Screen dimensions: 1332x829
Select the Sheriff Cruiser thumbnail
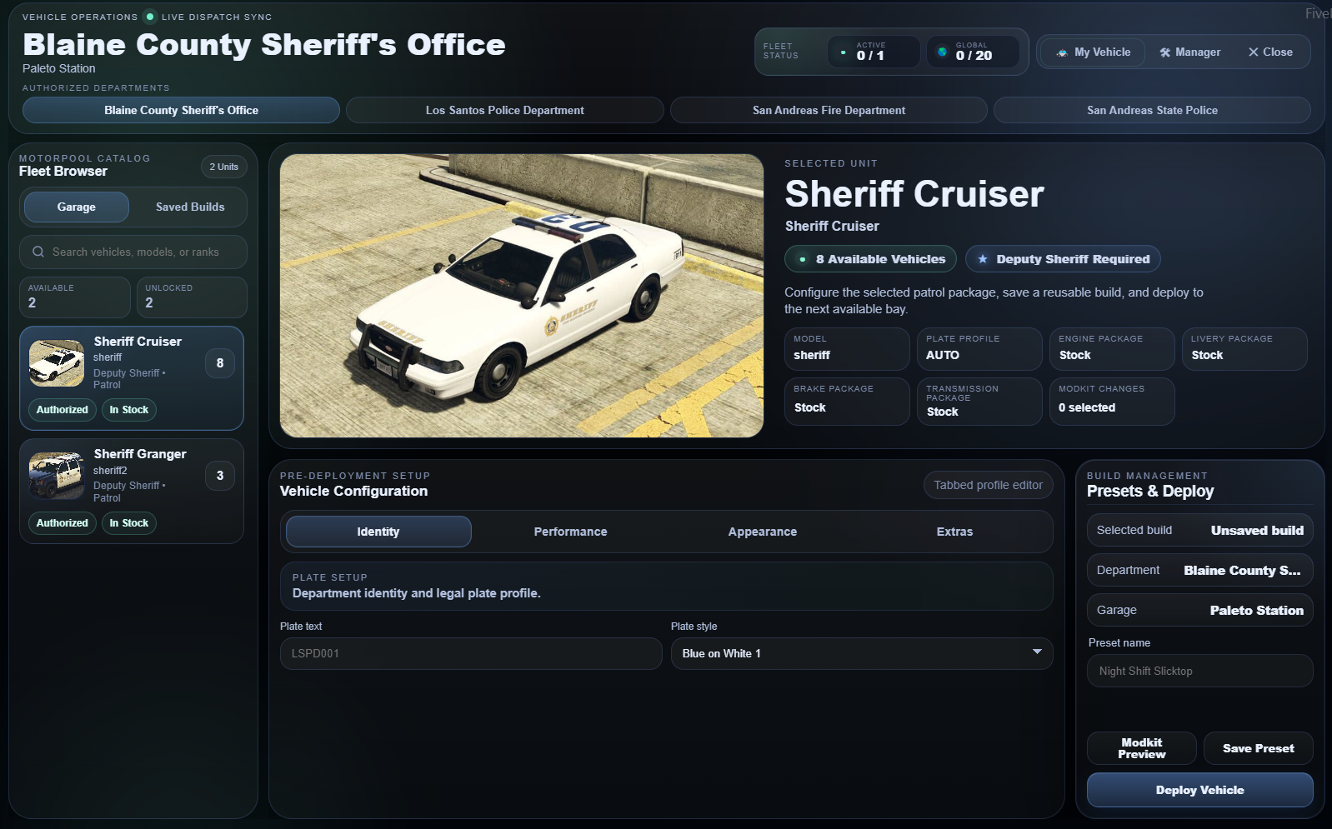click(x=57, y=362)
